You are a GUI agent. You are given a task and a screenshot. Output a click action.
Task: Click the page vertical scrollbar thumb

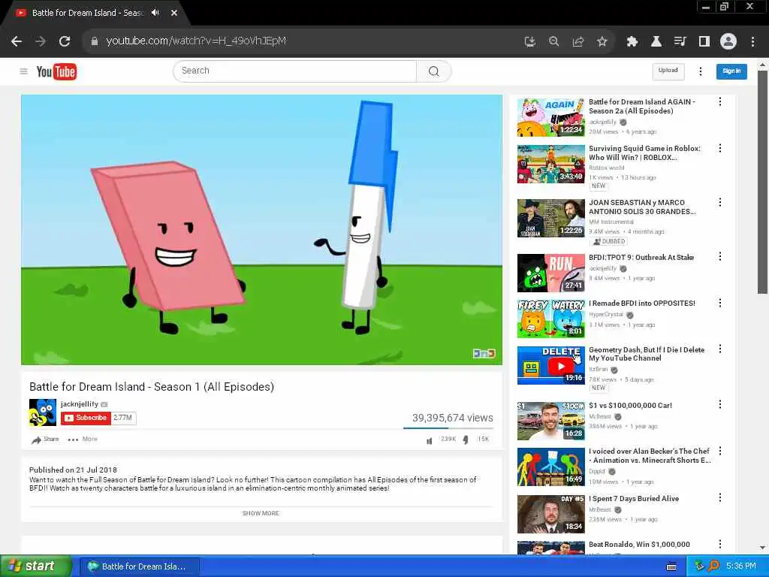coord(762,182)
